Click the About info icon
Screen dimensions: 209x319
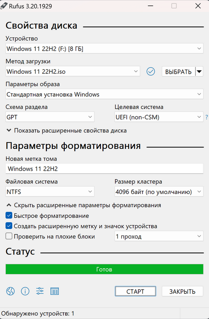click(25, 291)
